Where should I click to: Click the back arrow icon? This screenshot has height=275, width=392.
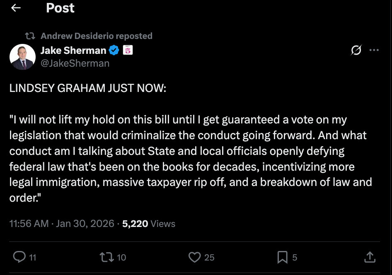[16, 8]
